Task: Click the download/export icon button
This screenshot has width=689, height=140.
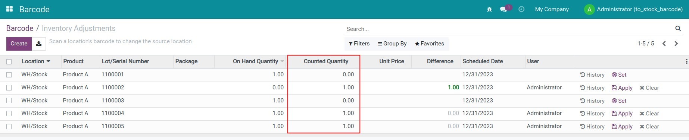Action: tap(38, 44)
